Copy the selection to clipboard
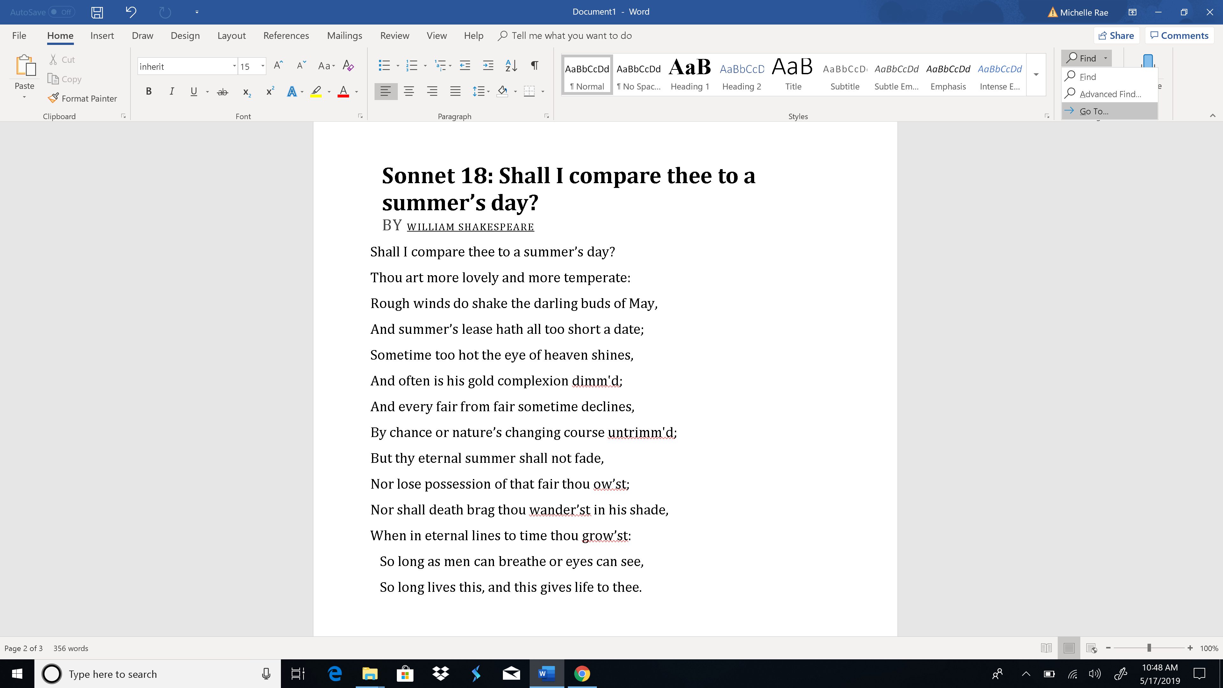 [65, 79]
